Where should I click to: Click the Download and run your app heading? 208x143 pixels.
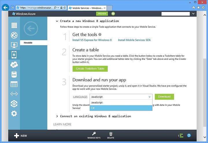[x=99, y=80]
